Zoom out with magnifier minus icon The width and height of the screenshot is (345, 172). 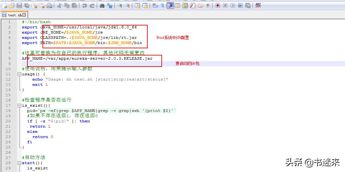127,6
